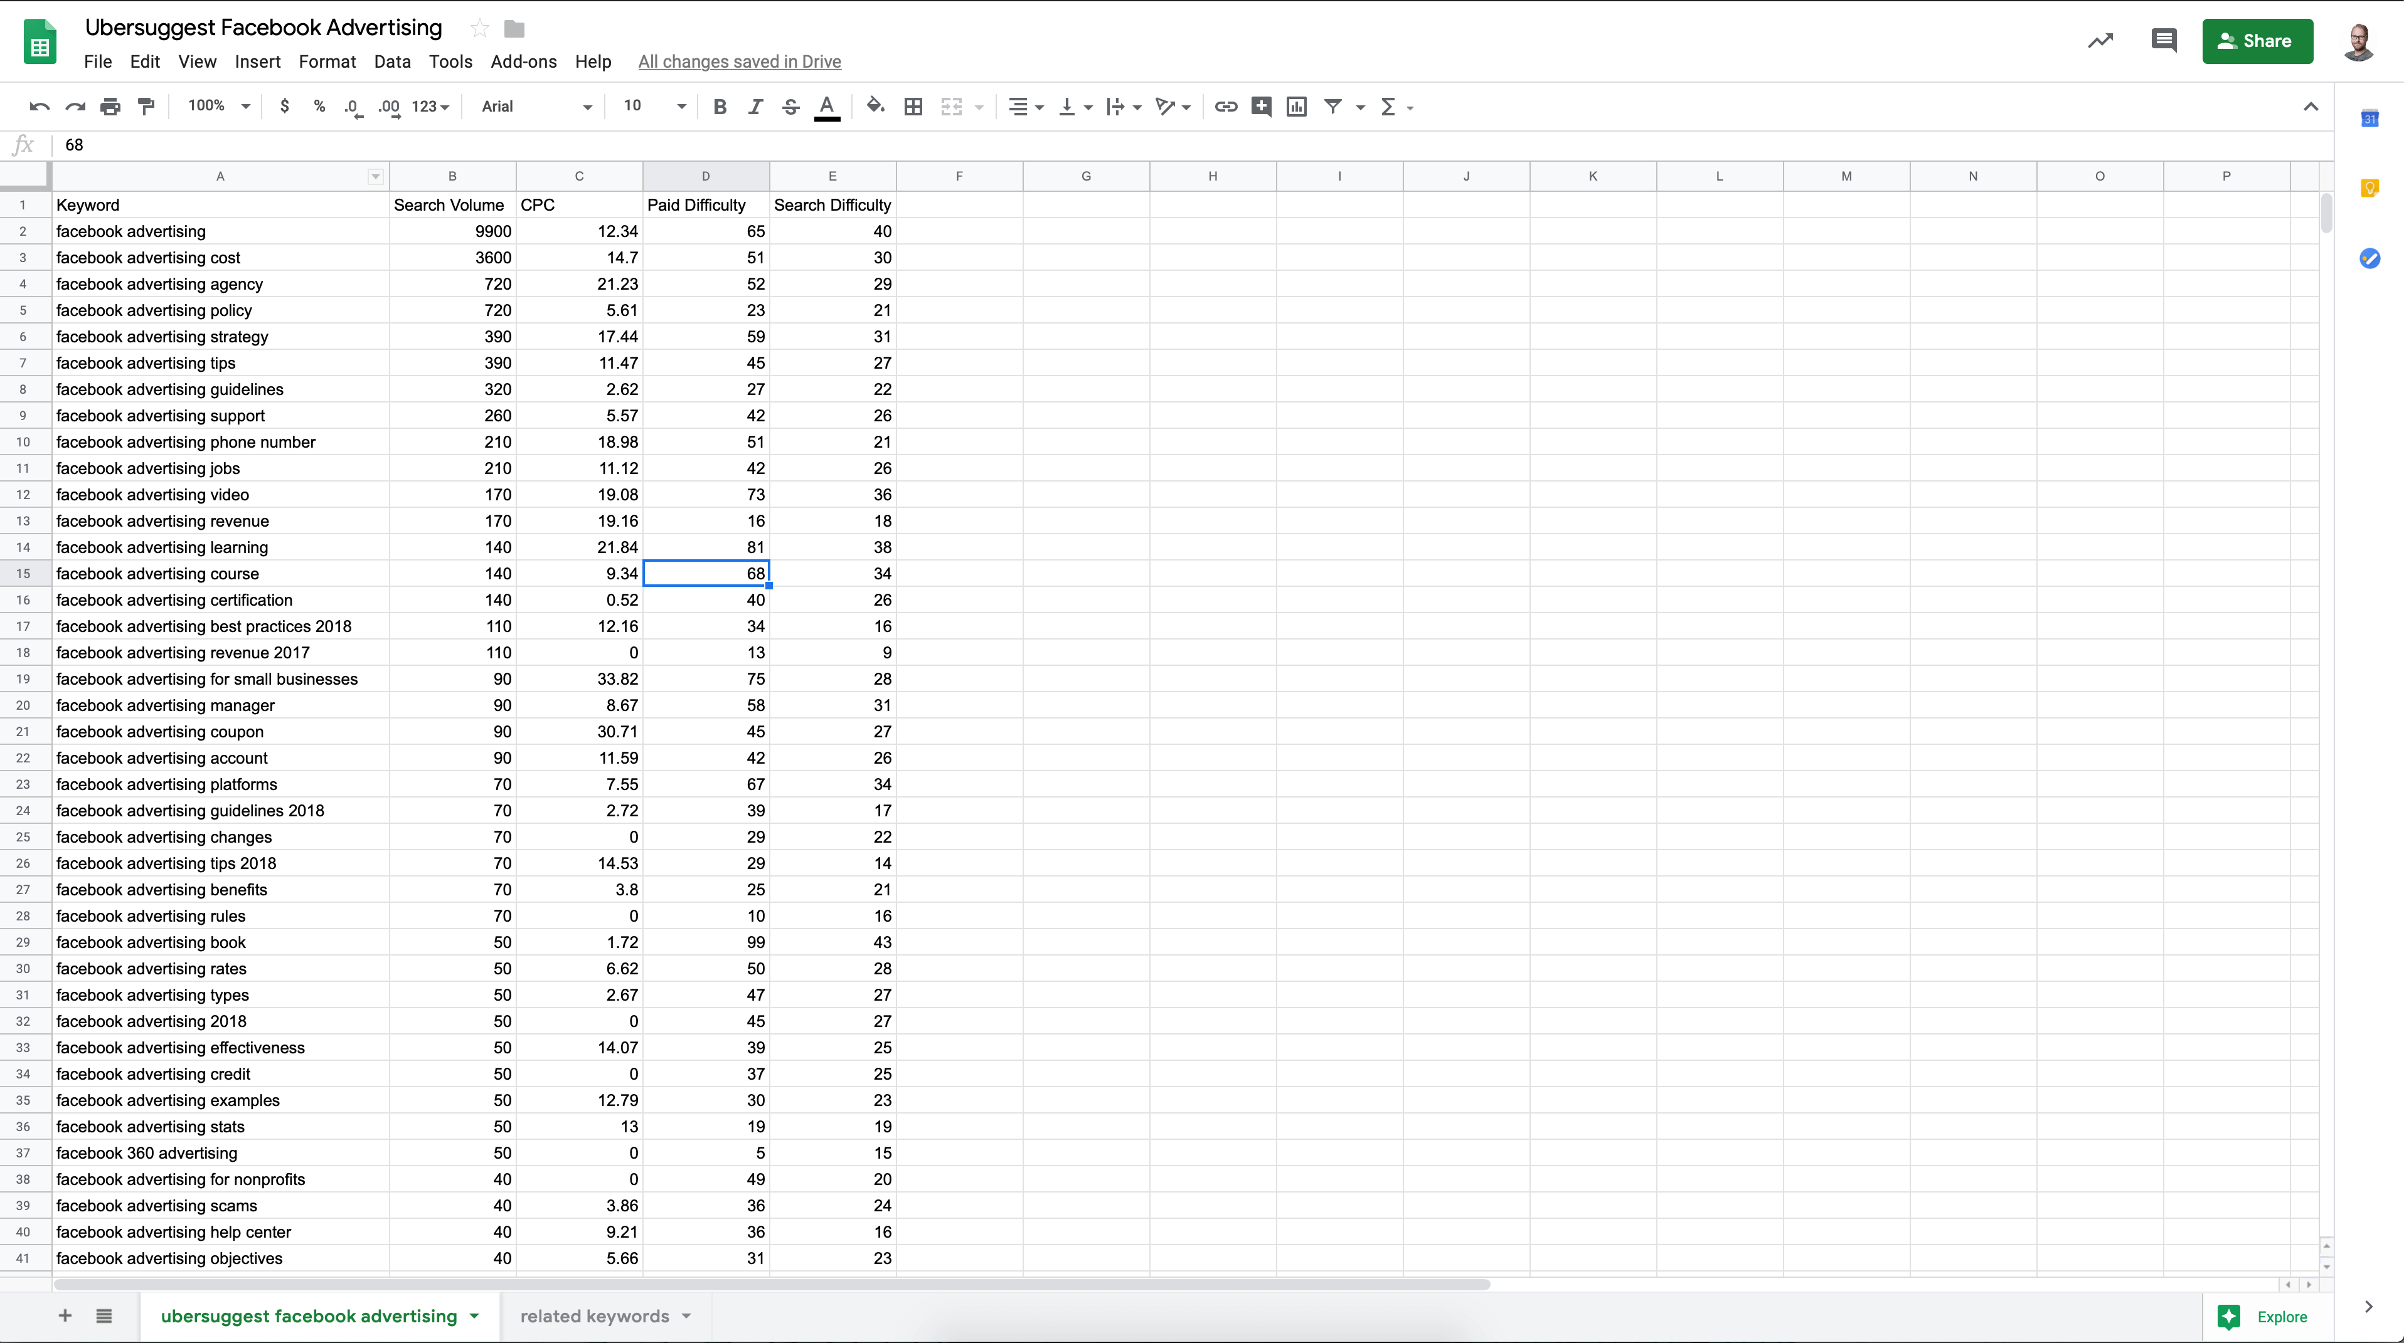
Task: Toggle Bold formatting
Action: point(720,107)
